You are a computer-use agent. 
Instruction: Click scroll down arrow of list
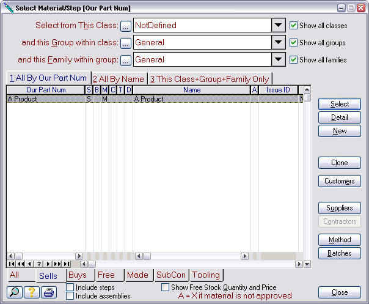[307, 264]
